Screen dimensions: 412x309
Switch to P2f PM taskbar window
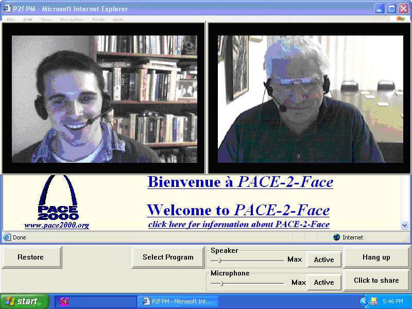(x=178, y=302)
